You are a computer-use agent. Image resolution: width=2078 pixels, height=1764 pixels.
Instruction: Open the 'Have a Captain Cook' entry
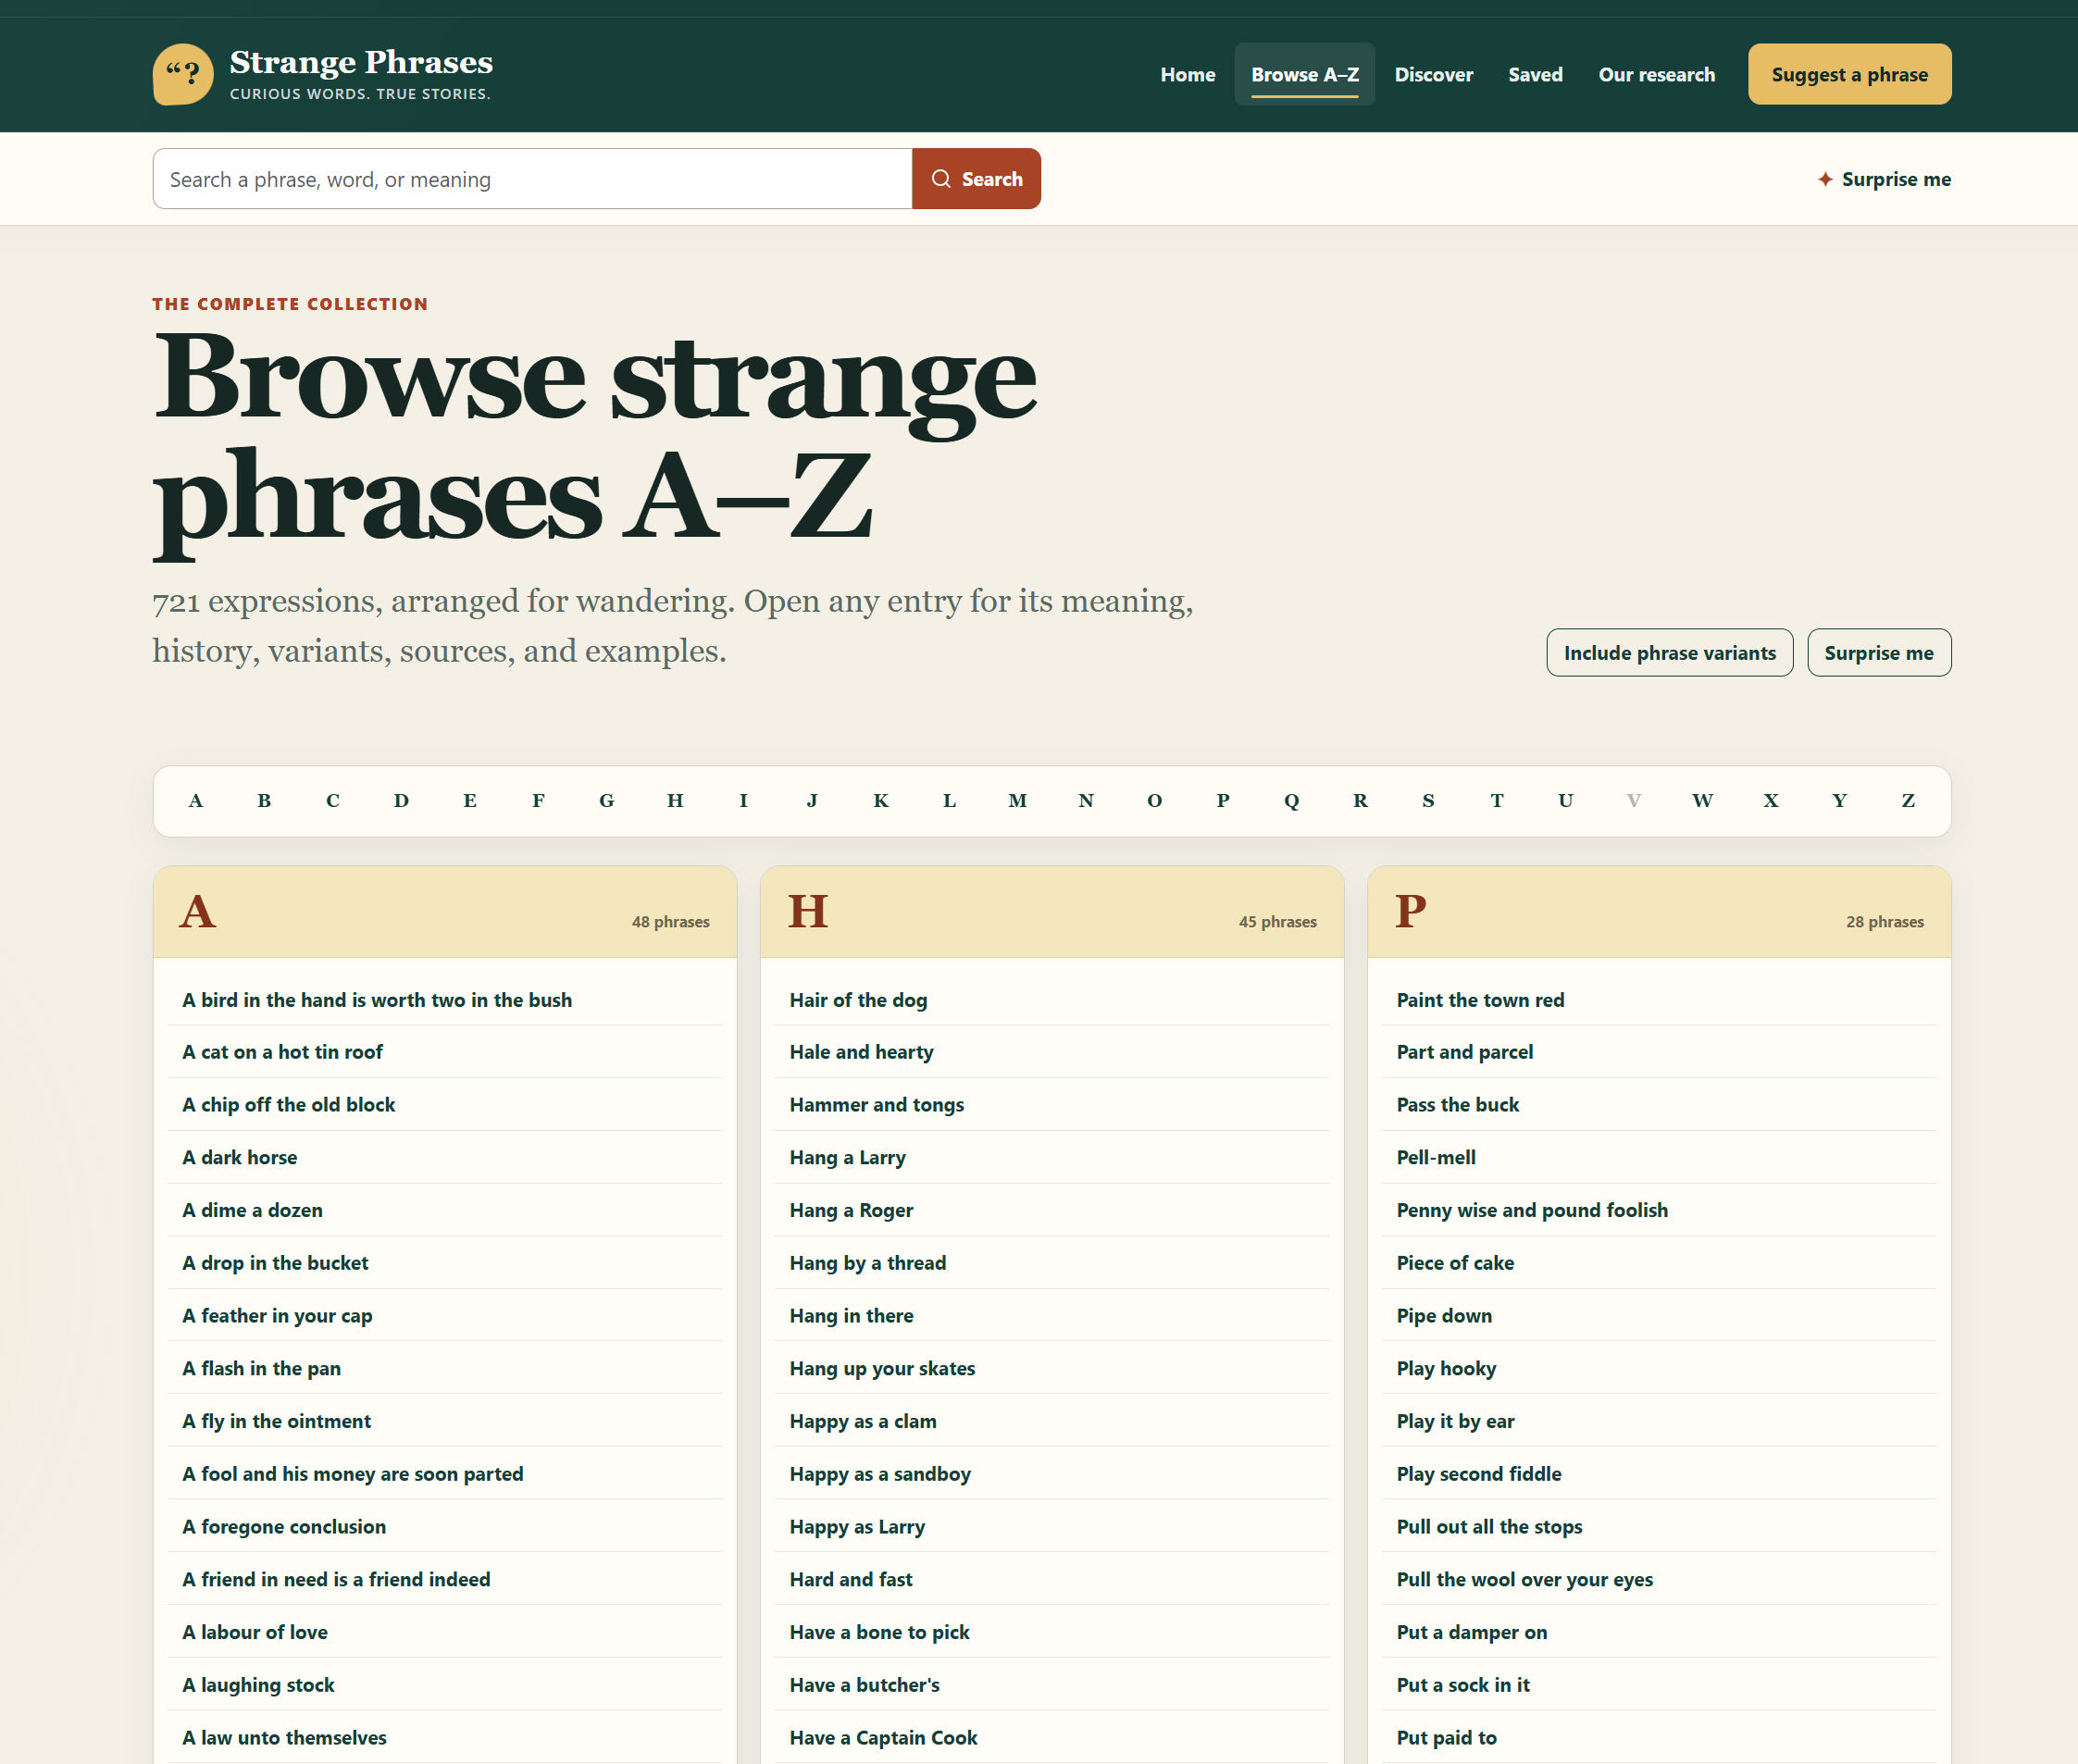pyautogui.click(x=1052, y=1737)
